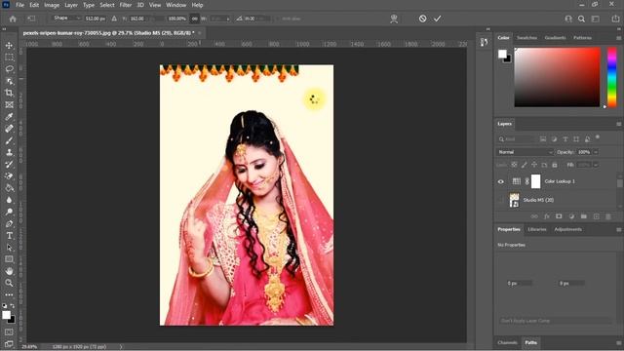624x351 pixels.
Task: Select the Clone Stamp tool
Action: [9, 152]
